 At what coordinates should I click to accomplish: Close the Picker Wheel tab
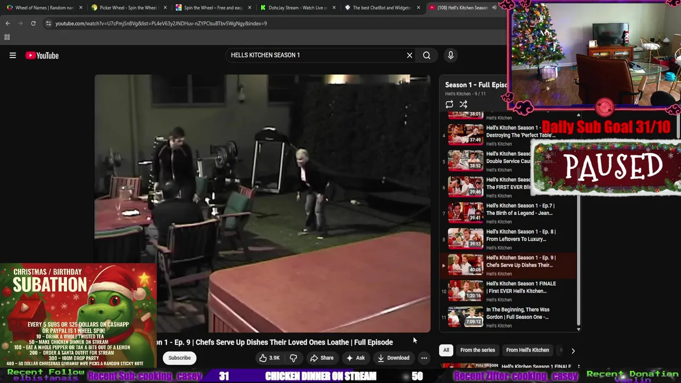165,7
